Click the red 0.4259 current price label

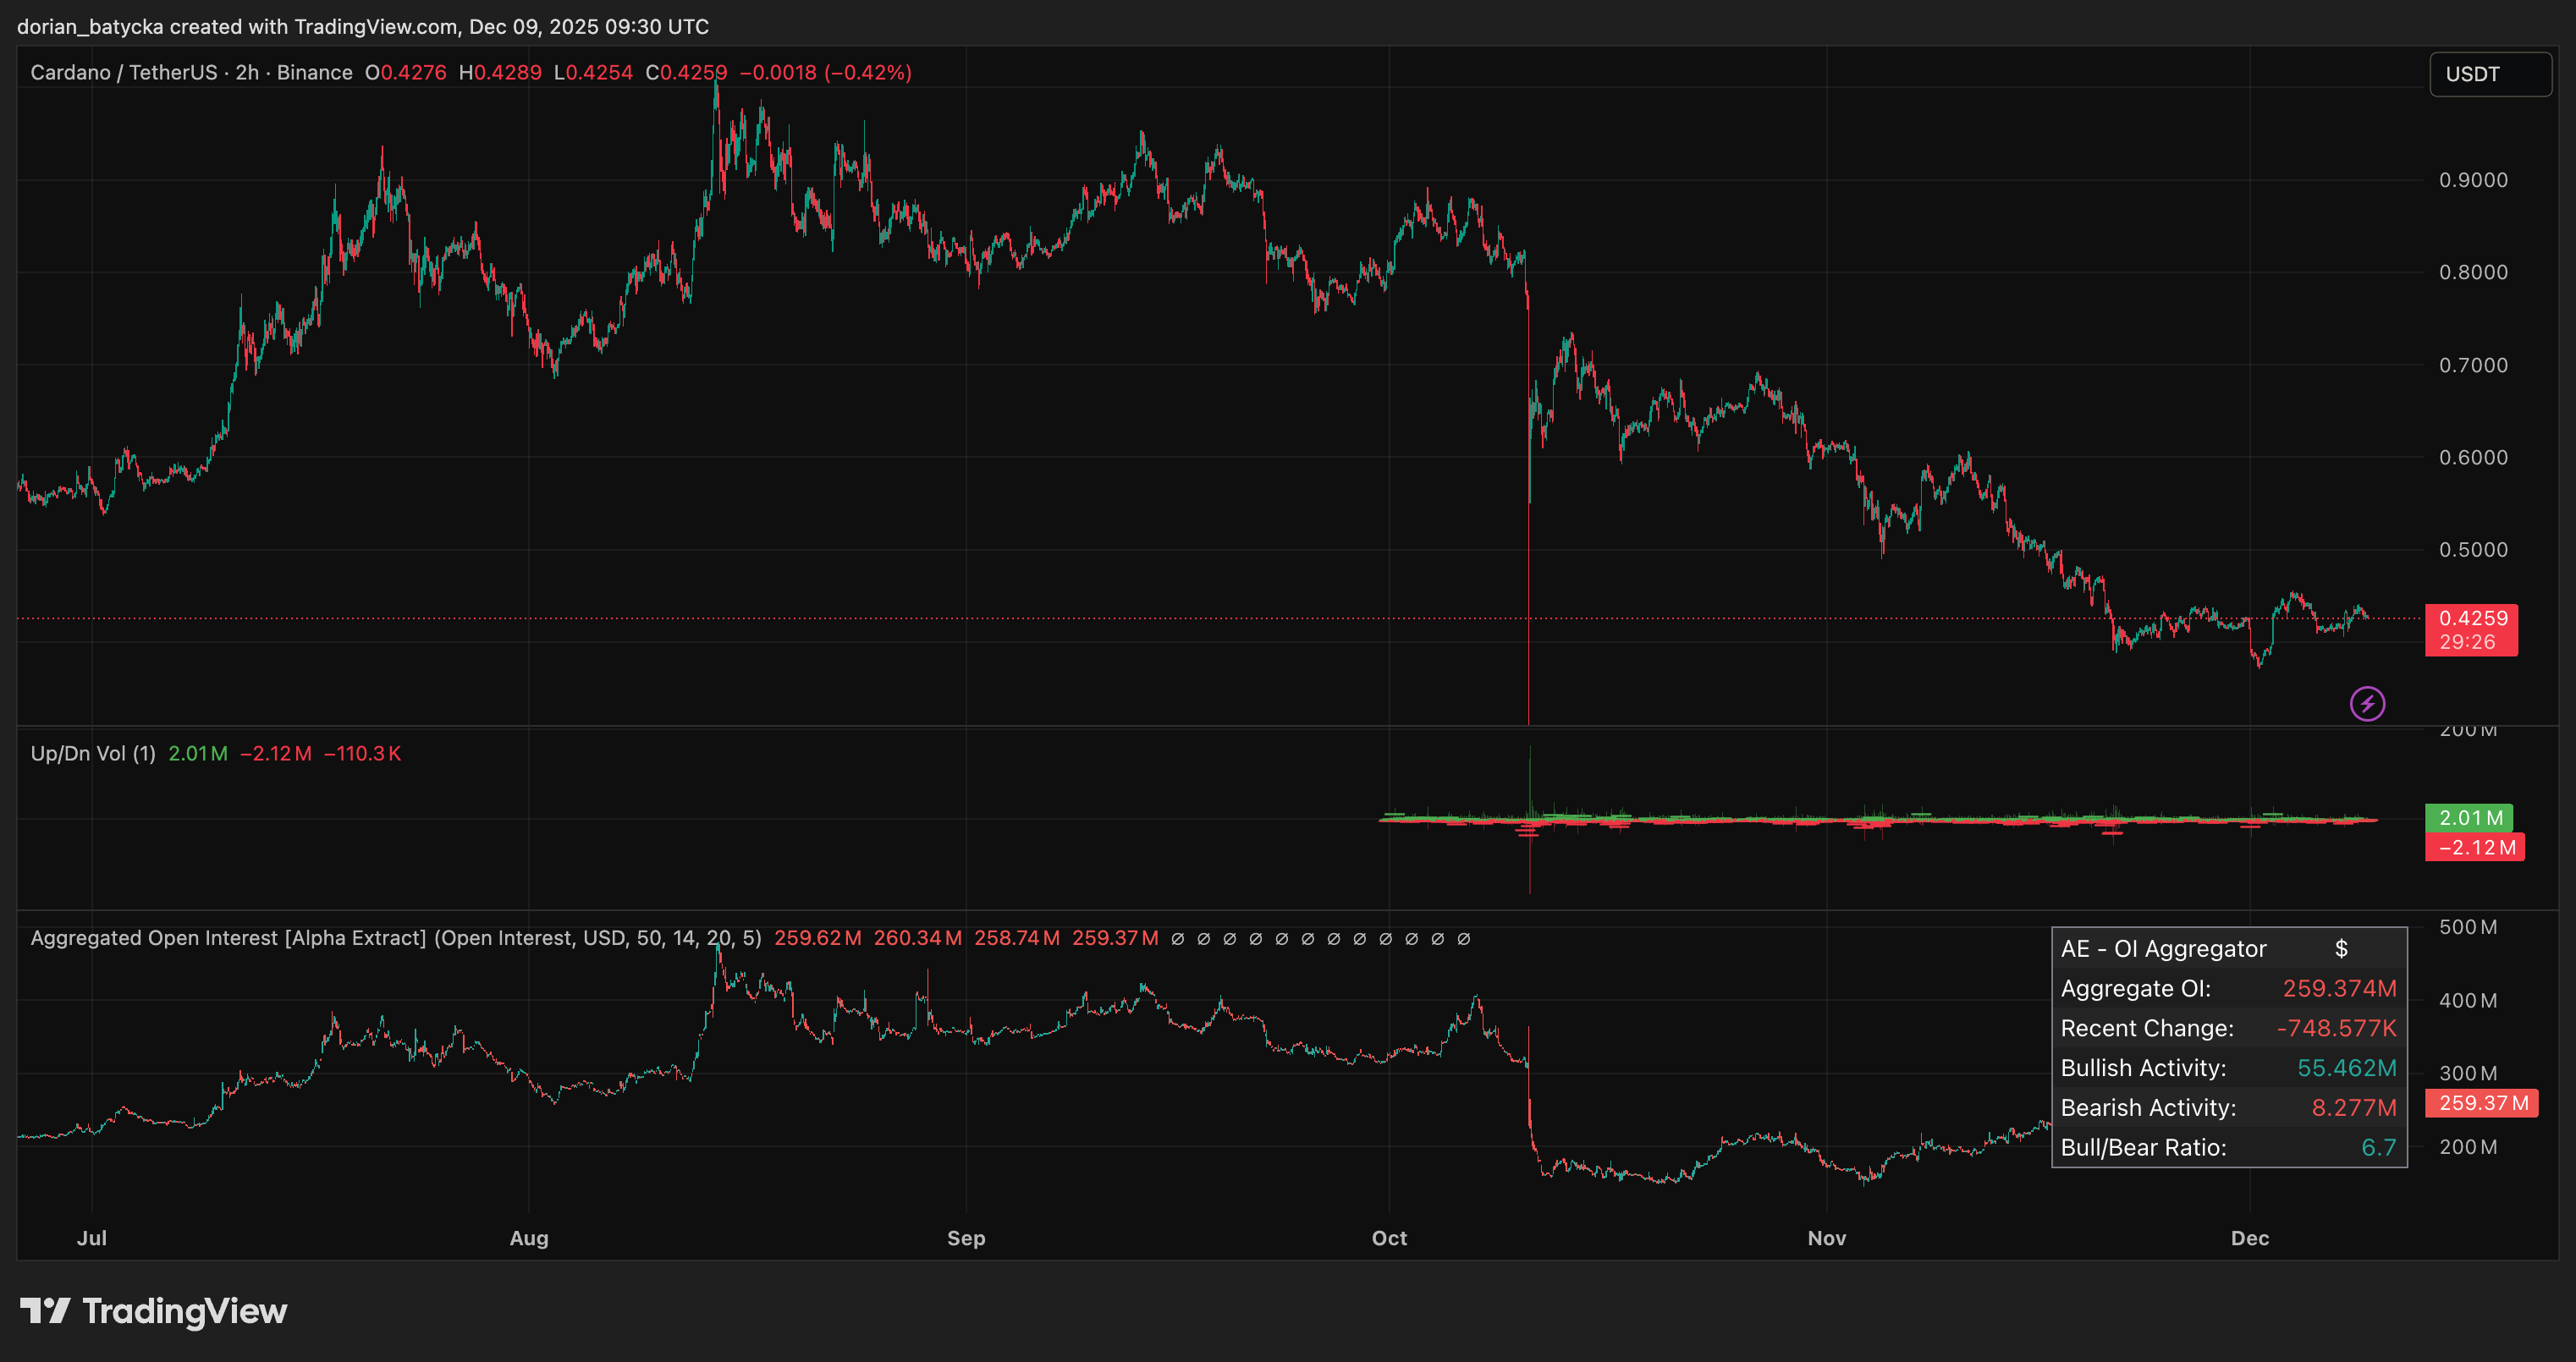(x=2472, y=619)
